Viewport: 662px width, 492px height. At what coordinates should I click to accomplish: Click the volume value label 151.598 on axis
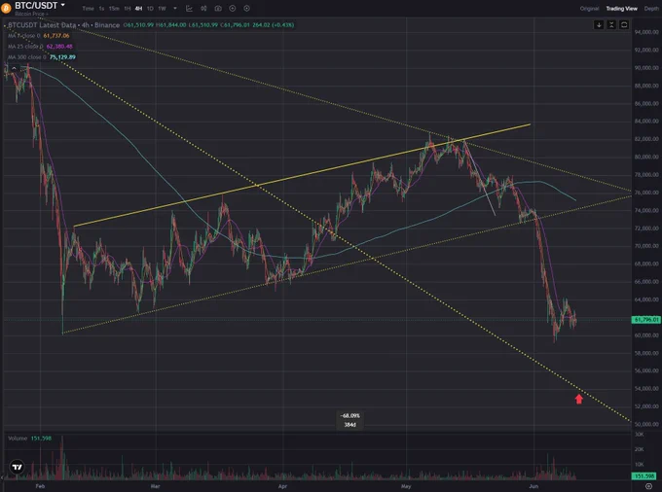[x=644, y=476]
